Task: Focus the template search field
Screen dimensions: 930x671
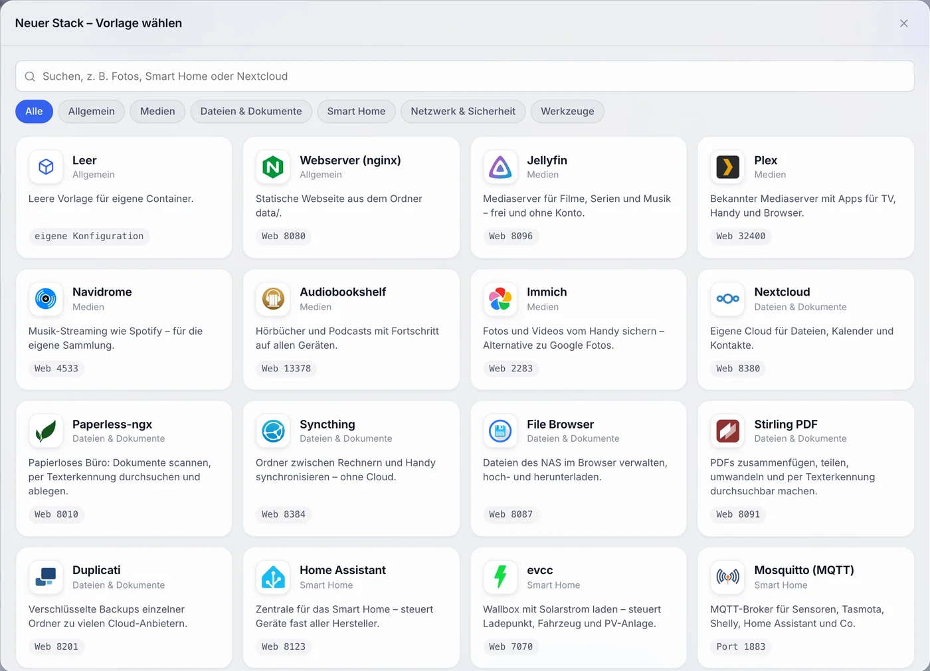Action: point(465,76)
